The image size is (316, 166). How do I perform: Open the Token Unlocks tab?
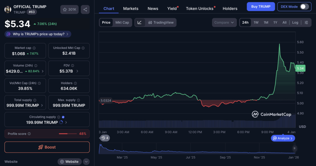click(200, 9)
